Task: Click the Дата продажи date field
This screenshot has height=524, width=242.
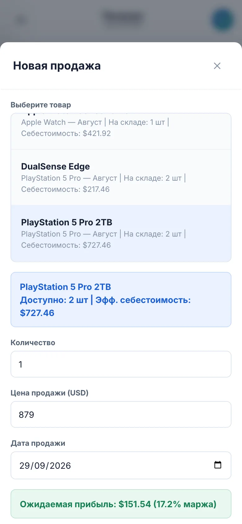Action: coord(121,465)
